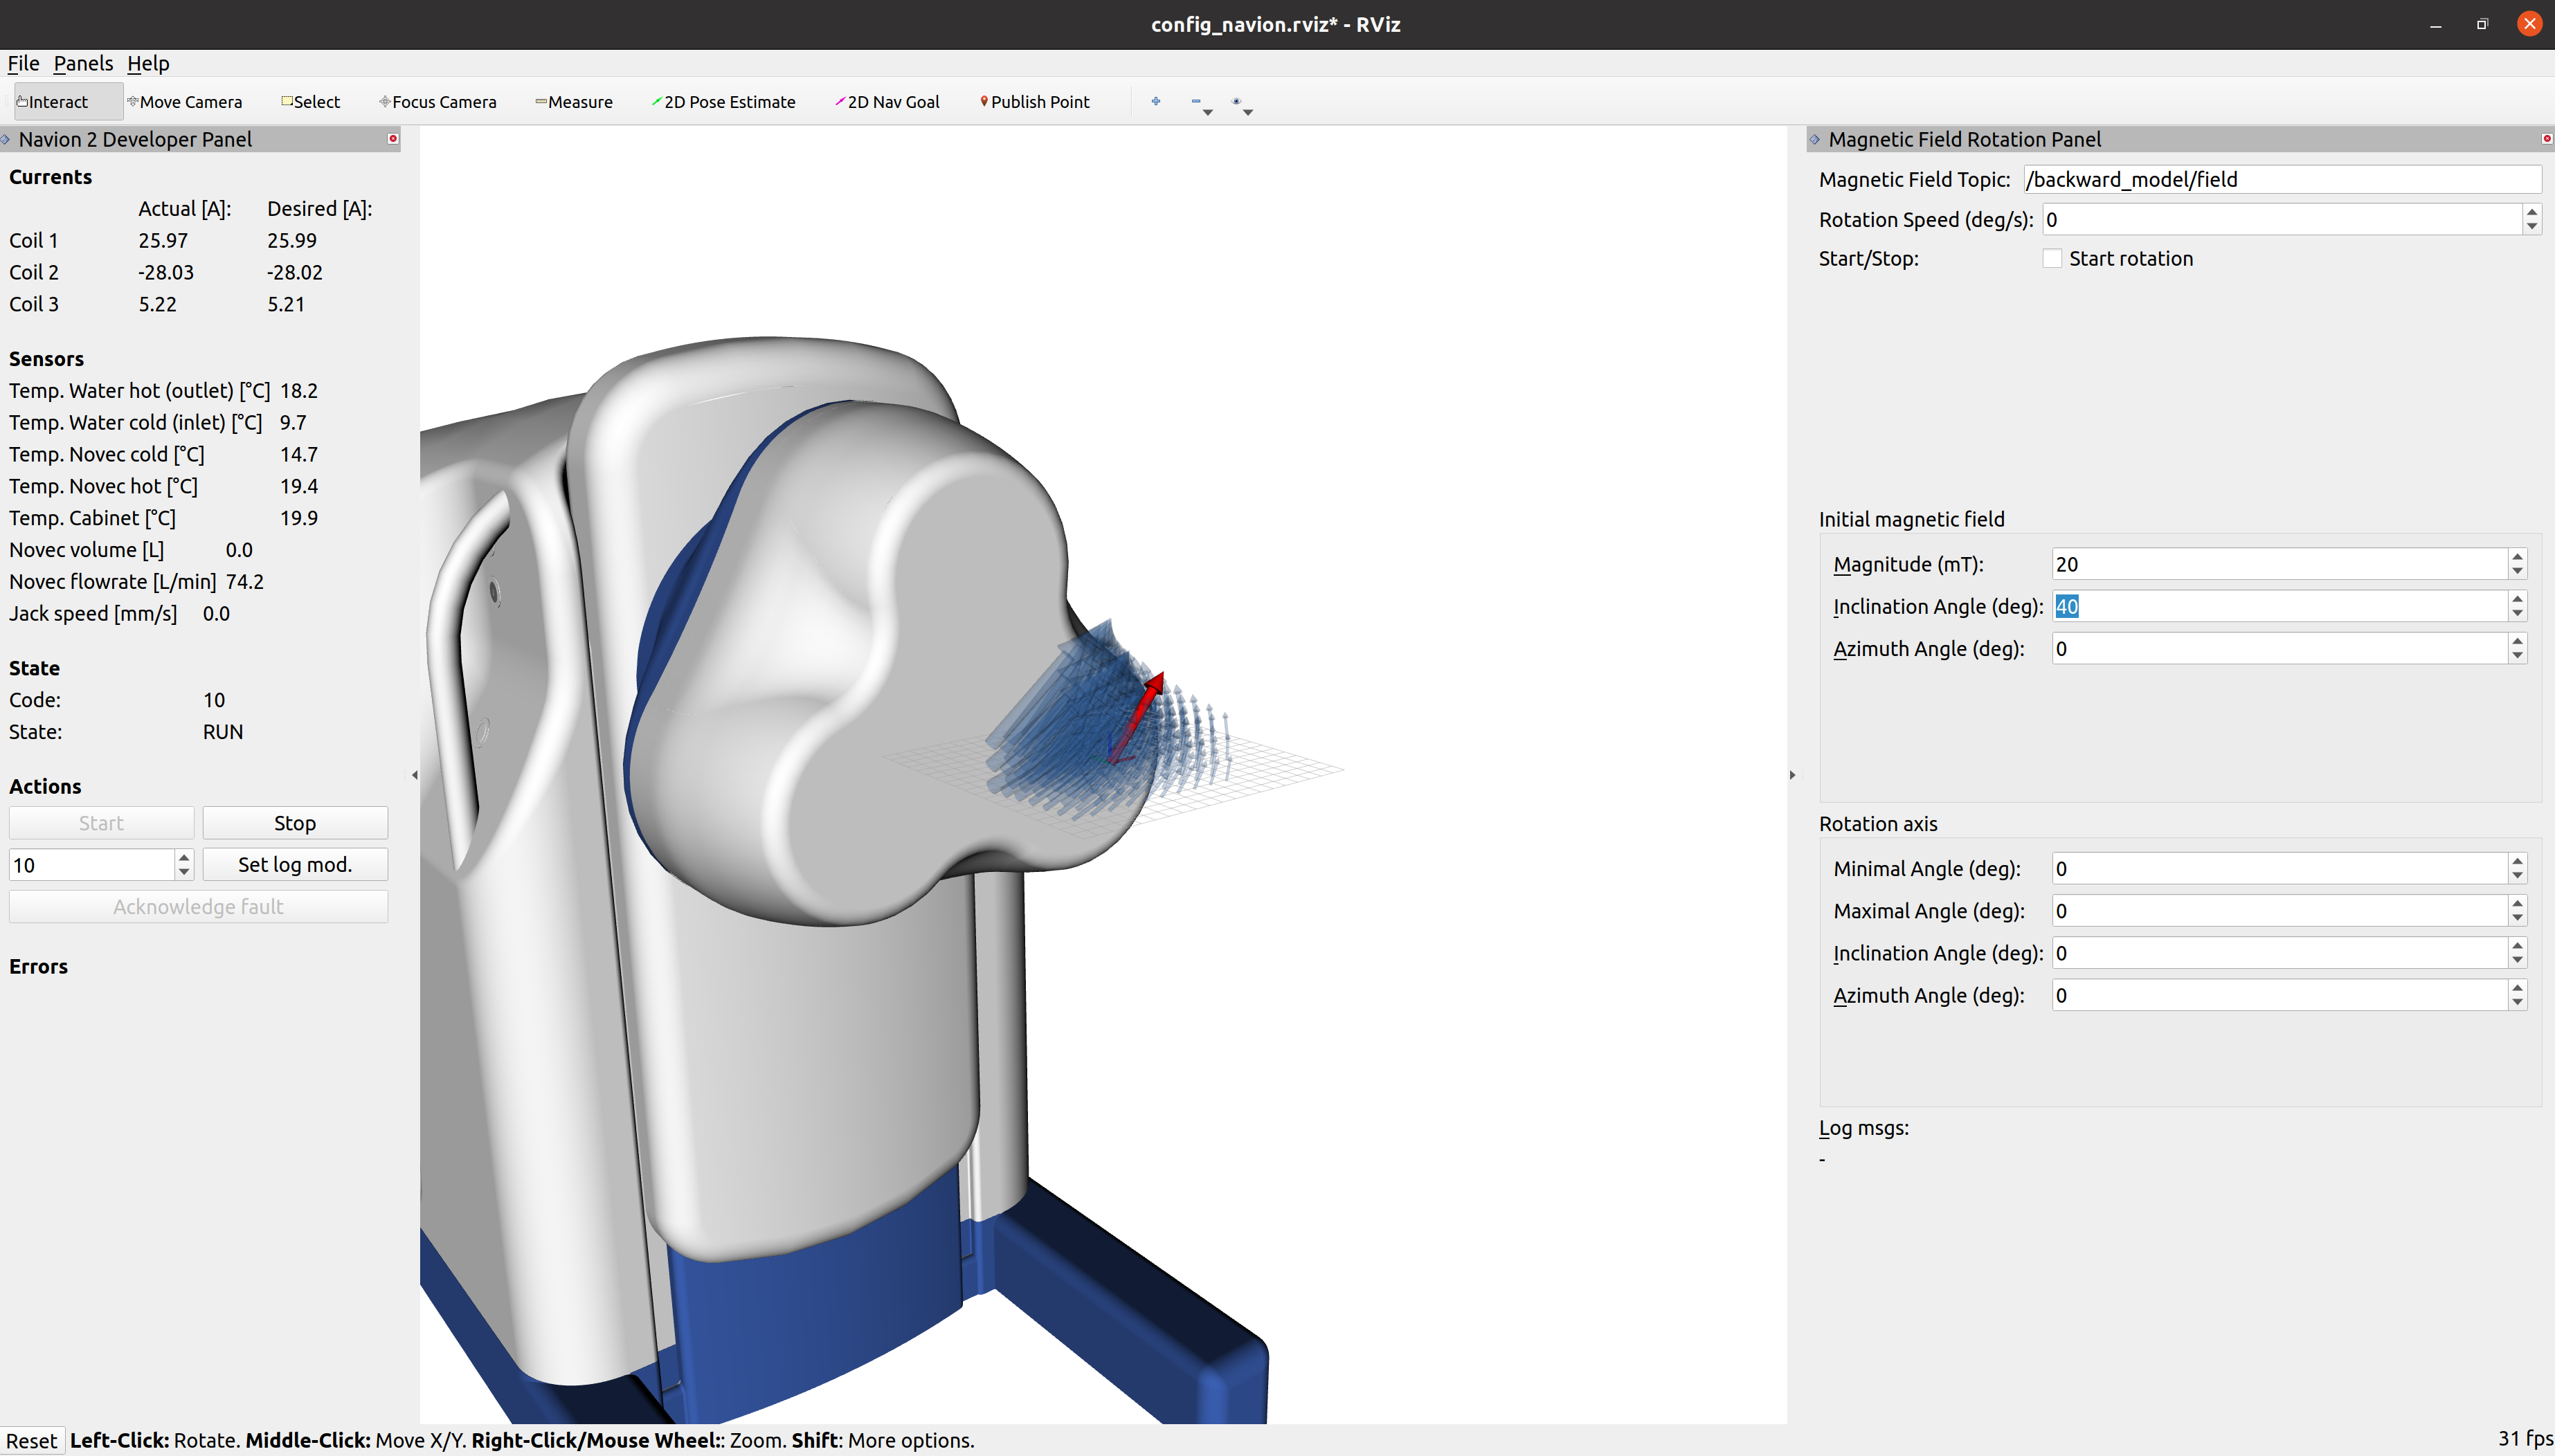Image resolution: width=2555 pixels, height=1456 pixels.
Task: Select the Interact tool
Action: click(x=68, y=102)
